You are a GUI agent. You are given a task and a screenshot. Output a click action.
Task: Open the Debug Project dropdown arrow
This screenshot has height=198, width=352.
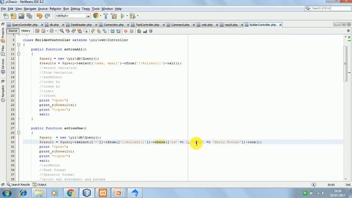137,16
